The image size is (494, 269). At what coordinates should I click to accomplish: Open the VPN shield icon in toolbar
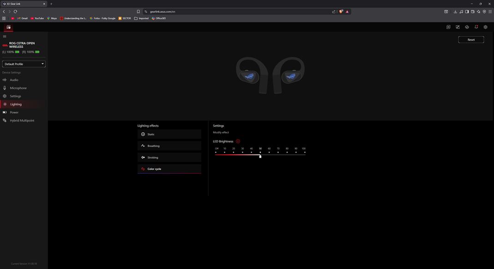pyautogui.click(x=484, y=12)
